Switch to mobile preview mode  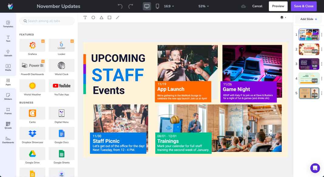[157, 6]
